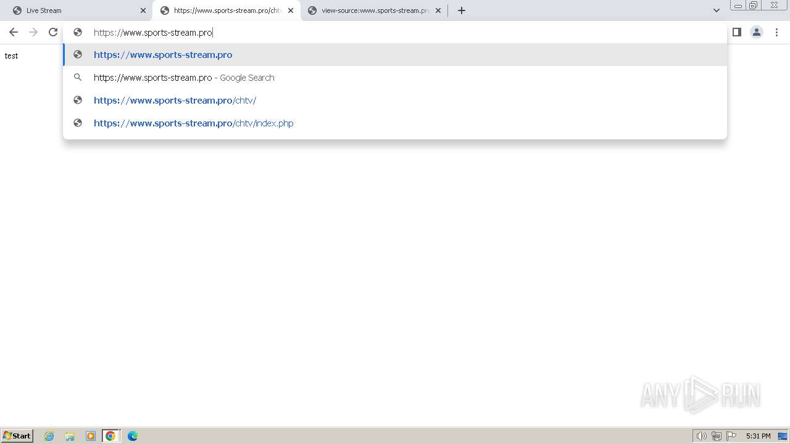Click the show desktop tray icon

pyautogui.click(x=783, y=436)
